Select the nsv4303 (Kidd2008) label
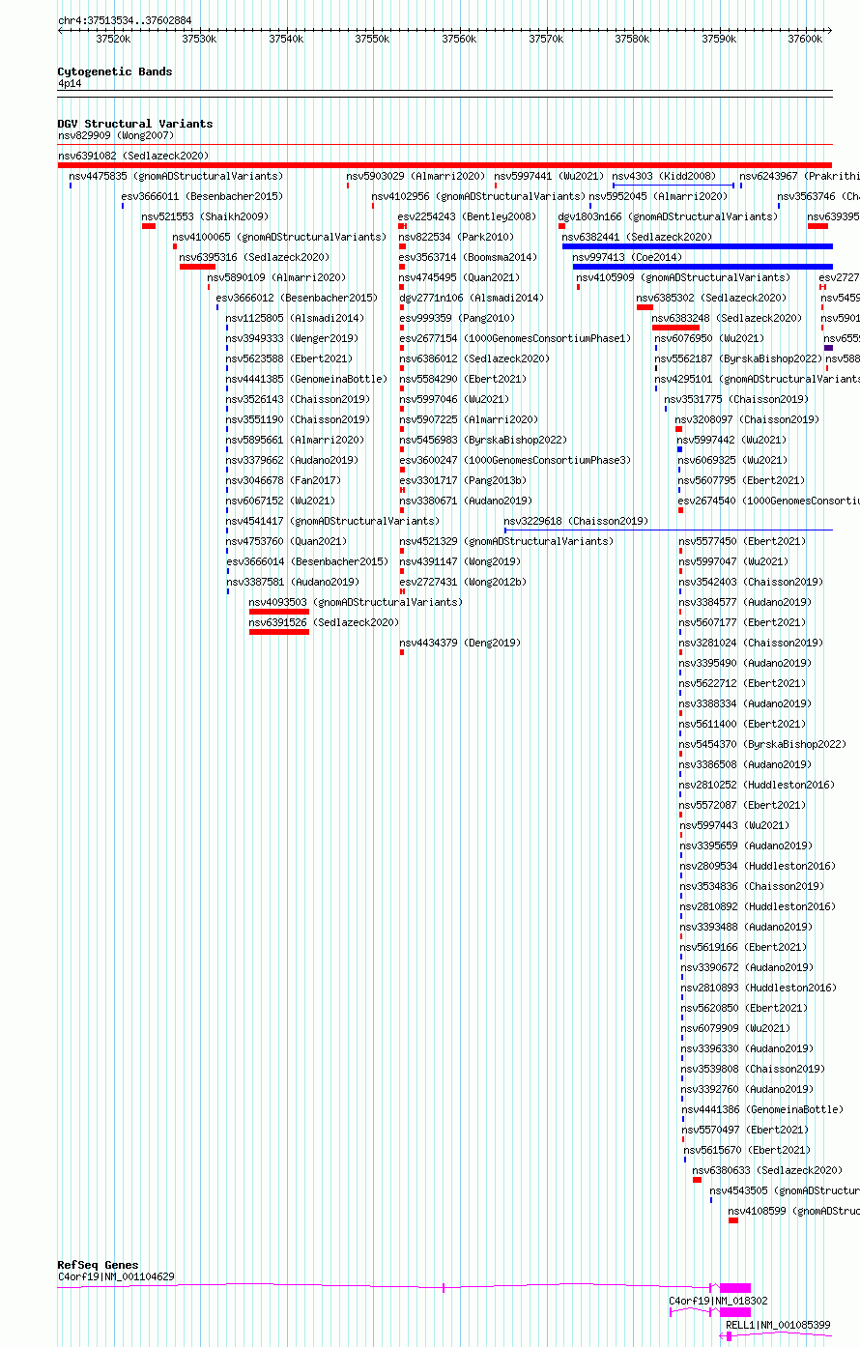Screen dimensions: 860x1347 tap(664, 176)
